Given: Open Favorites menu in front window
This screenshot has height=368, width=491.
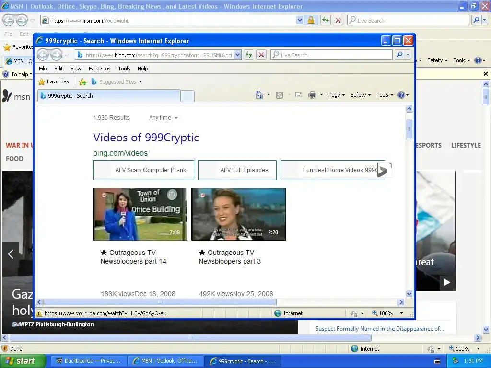Looking at the screenshot, I should [x=100, y=69].
